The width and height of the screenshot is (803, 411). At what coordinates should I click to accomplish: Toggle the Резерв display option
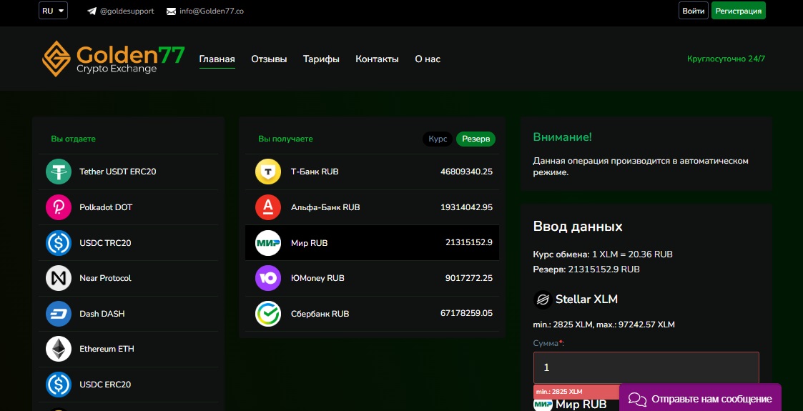pos(476,139)
